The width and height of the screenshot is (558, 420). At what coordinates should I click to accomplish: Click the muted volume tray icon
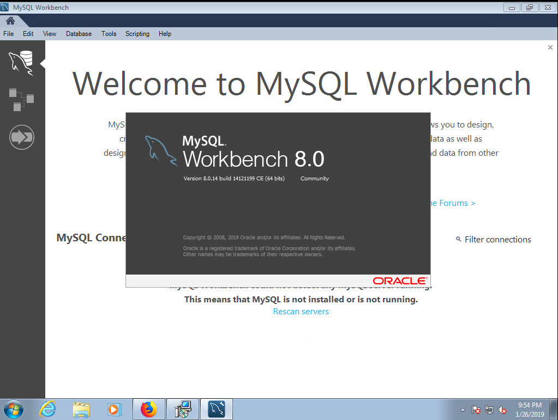pyautogui.click(x=502, y=410)
